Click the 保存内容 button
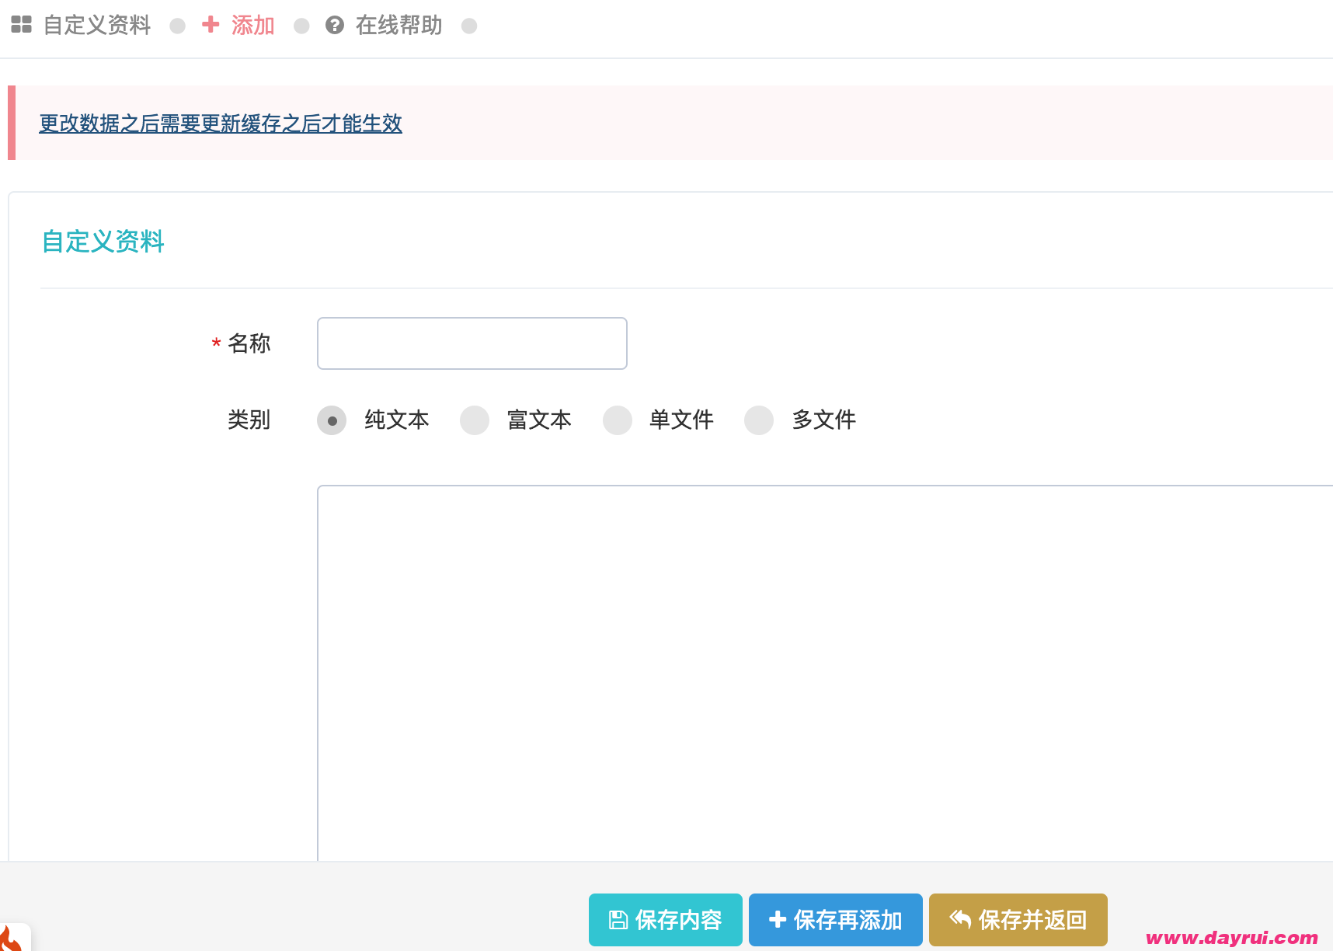This screenshot has width=1333, height=951. (666, 920)
